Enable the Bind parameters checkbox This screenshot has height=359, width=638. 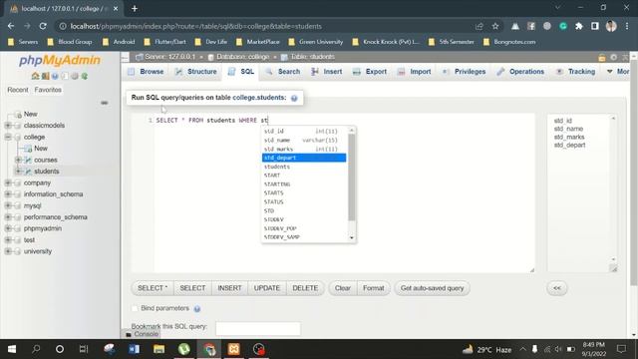point(135,308)
